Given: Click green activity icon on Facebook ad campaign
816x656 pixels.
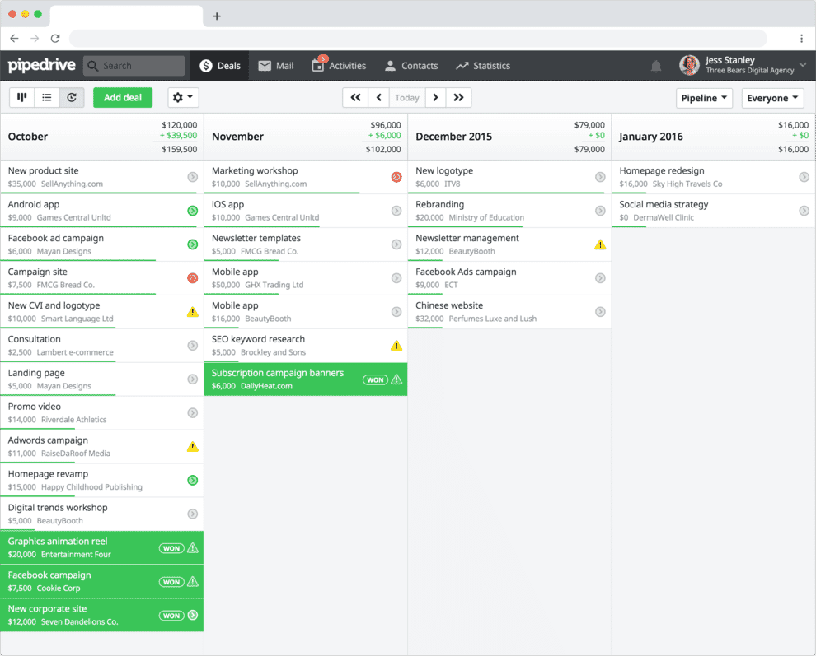Looking at the screenshot, I should [193, 244].
